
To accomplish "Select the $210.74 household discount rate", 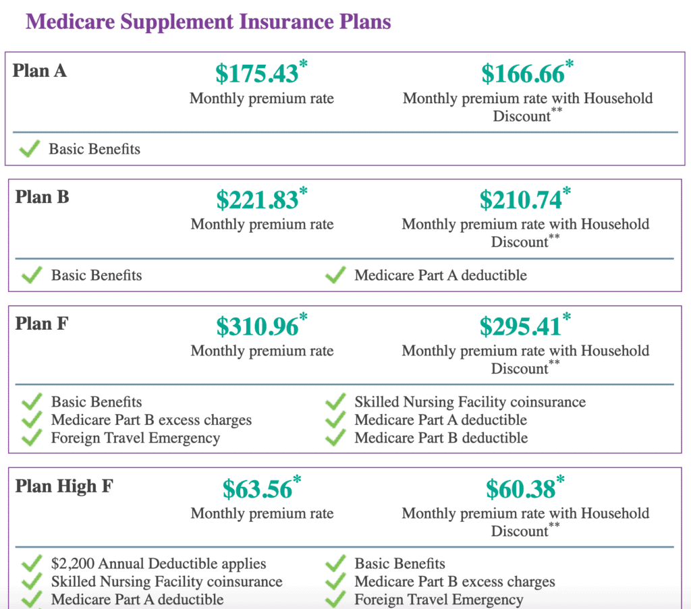I will [x=521, y=200].
